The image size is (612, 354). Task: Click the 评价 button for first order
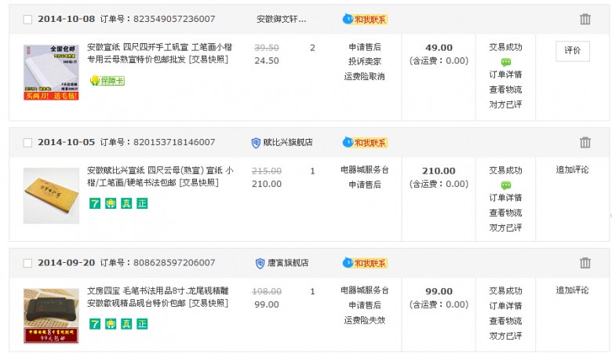(x=573, y=51)
